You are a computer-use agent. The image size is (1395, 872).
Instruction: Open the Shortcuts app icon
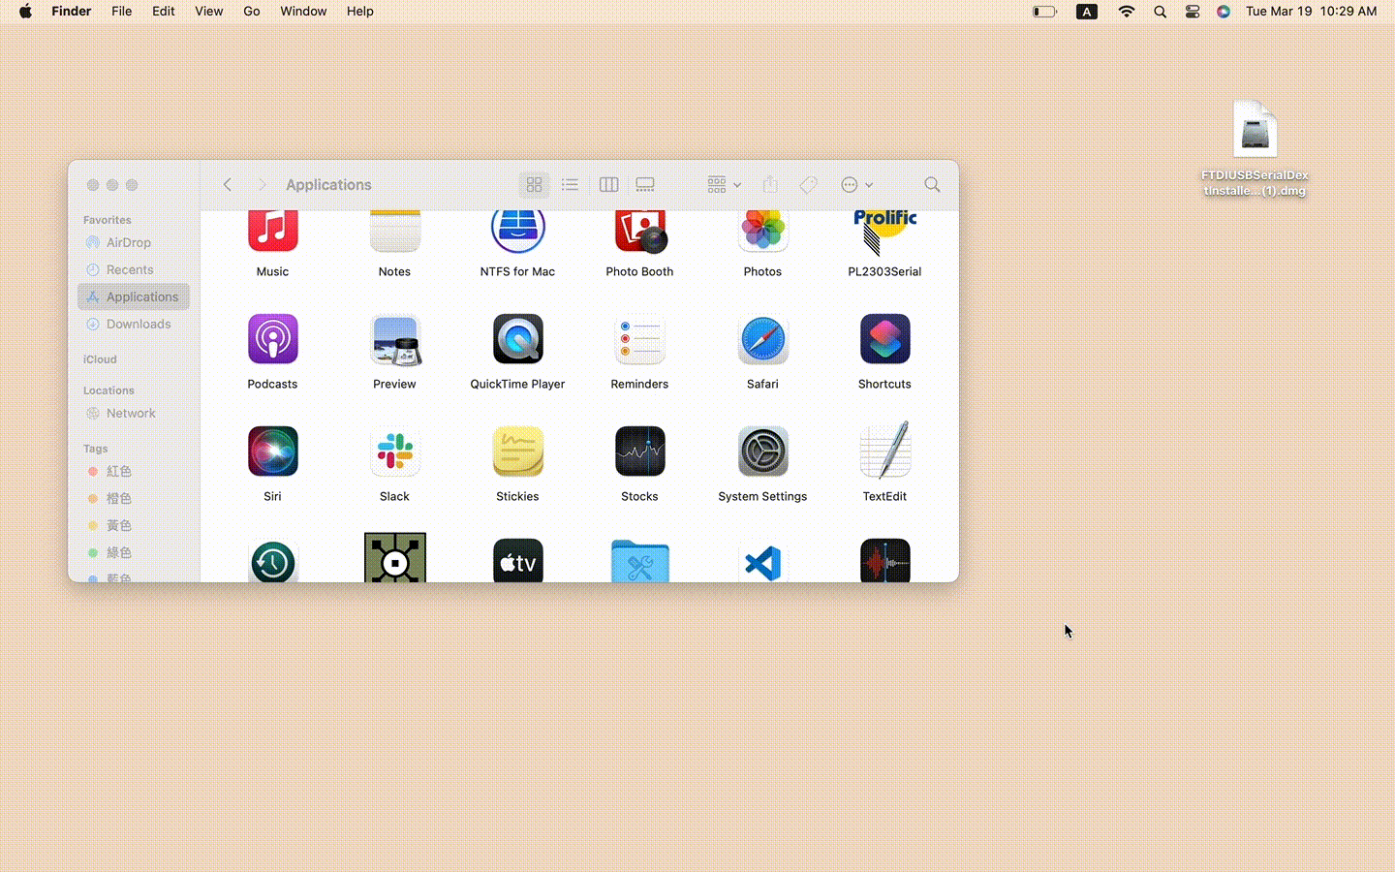pyautogui.click(x=884, y=339)
